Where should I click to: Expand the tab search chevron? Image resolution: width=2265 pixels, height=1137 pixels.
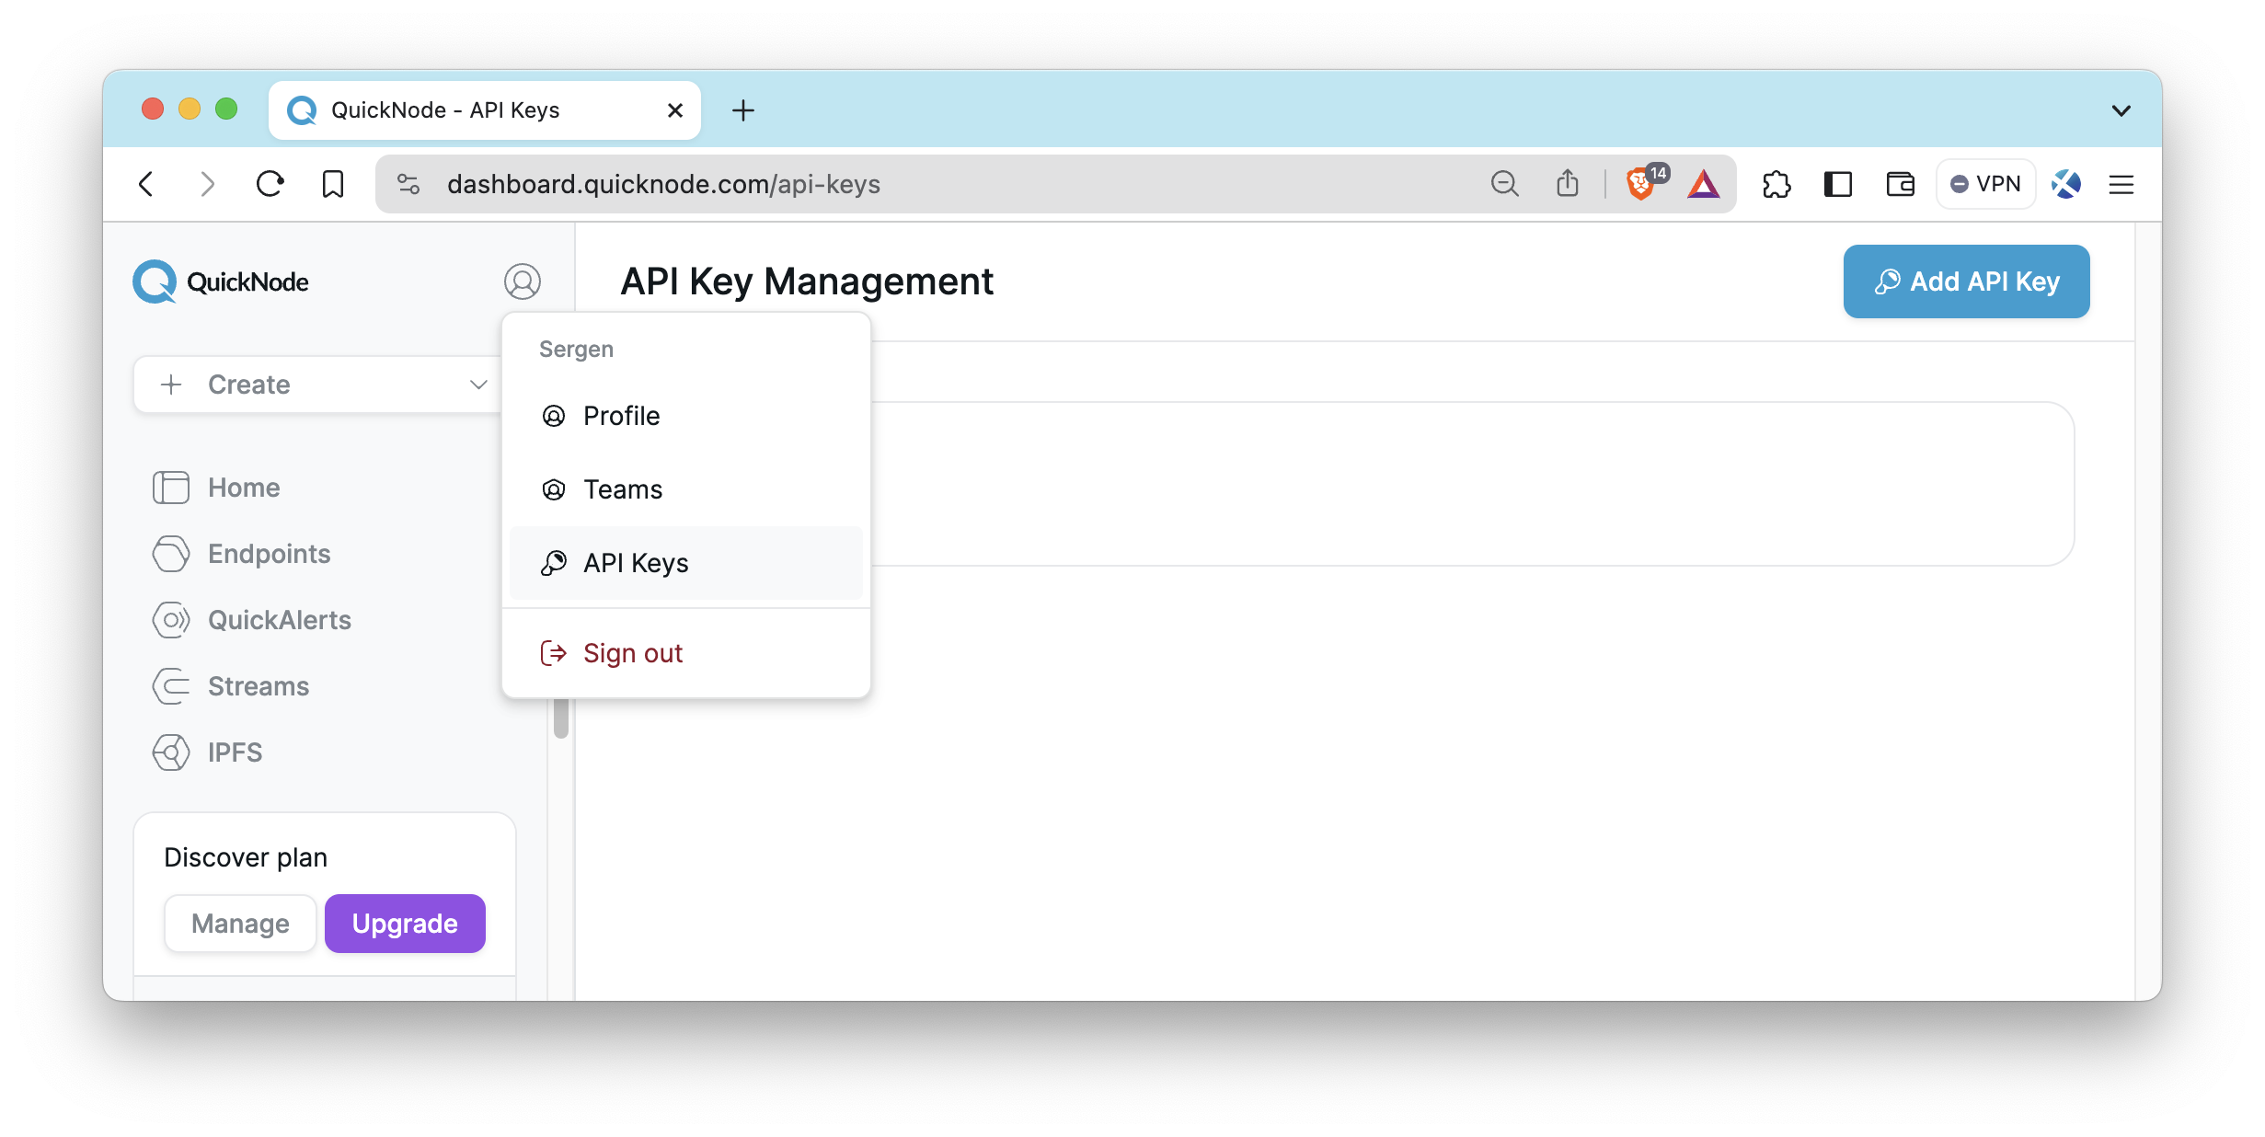(2121, 110)
